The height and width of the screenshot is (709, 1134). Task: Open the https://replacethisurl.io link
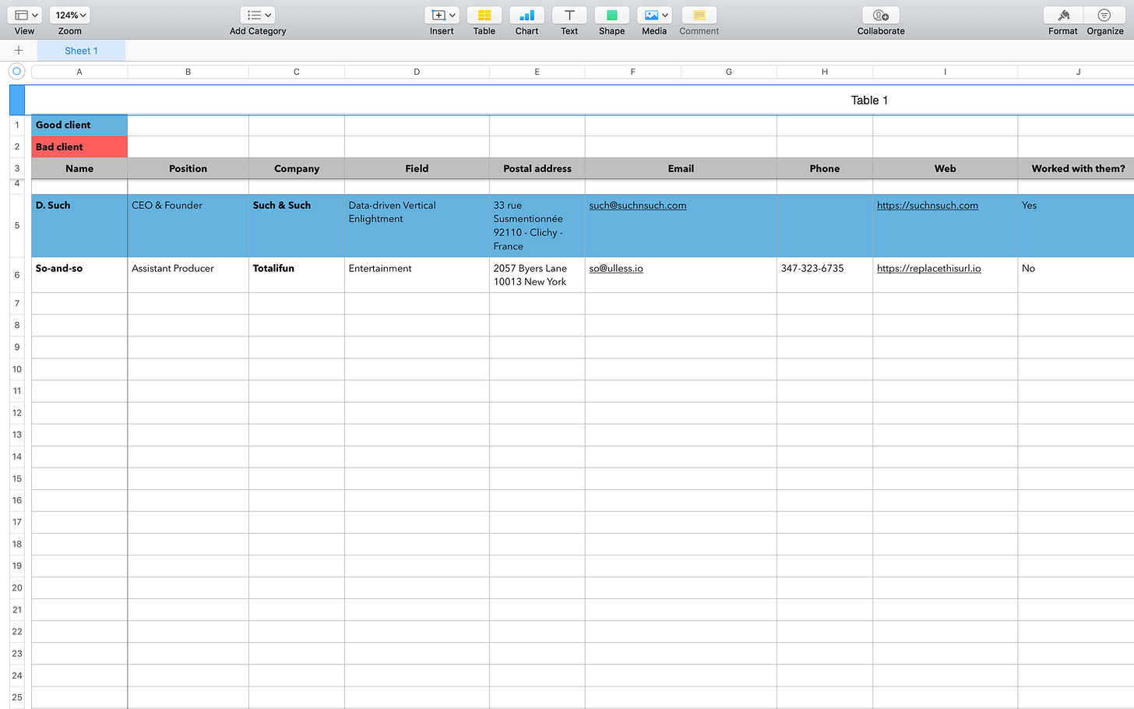pos(929,269)
